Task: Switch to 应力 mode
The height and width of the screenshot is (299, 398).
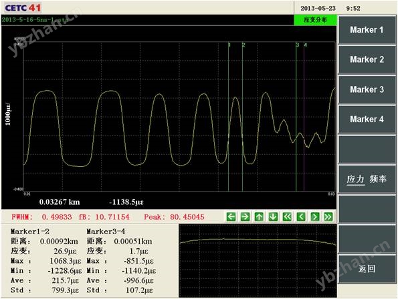Action: click(356, 180)
